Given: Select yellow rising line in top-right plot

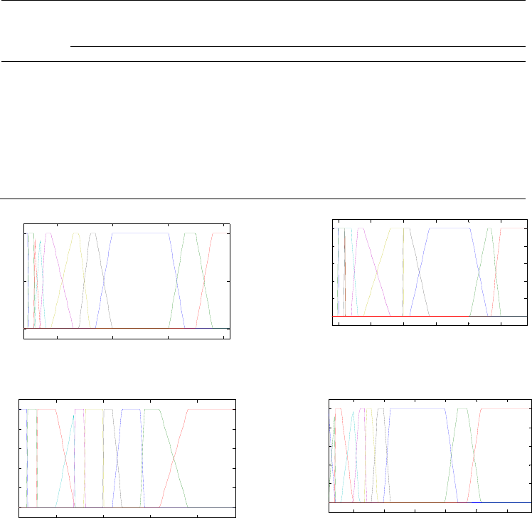Looking at the screenshot, I should tap(376, 270).
